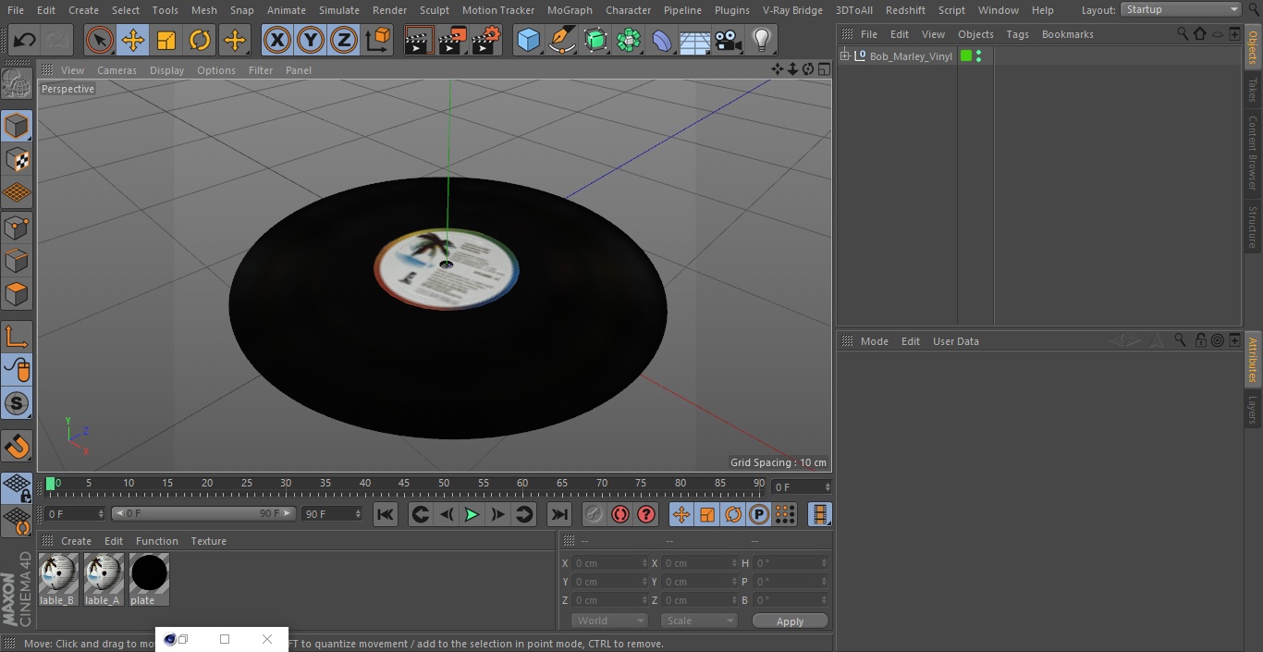
Task: Enable the axis tool
Action: tap(18, 337)
